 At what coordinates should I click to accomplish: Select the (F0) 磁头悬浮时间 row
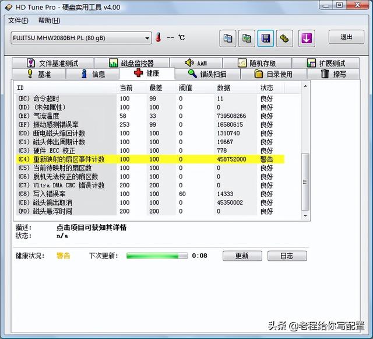(x=150, y=211)
